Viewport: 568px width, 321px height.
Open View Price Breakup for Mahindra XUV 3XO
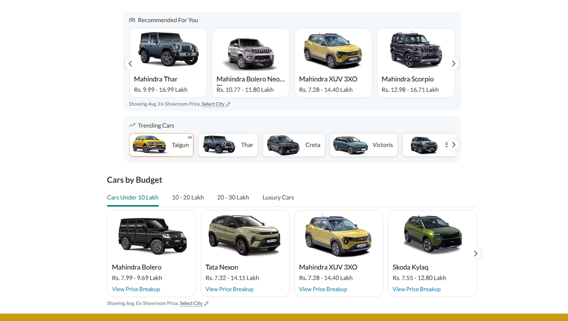coord(323,289)
